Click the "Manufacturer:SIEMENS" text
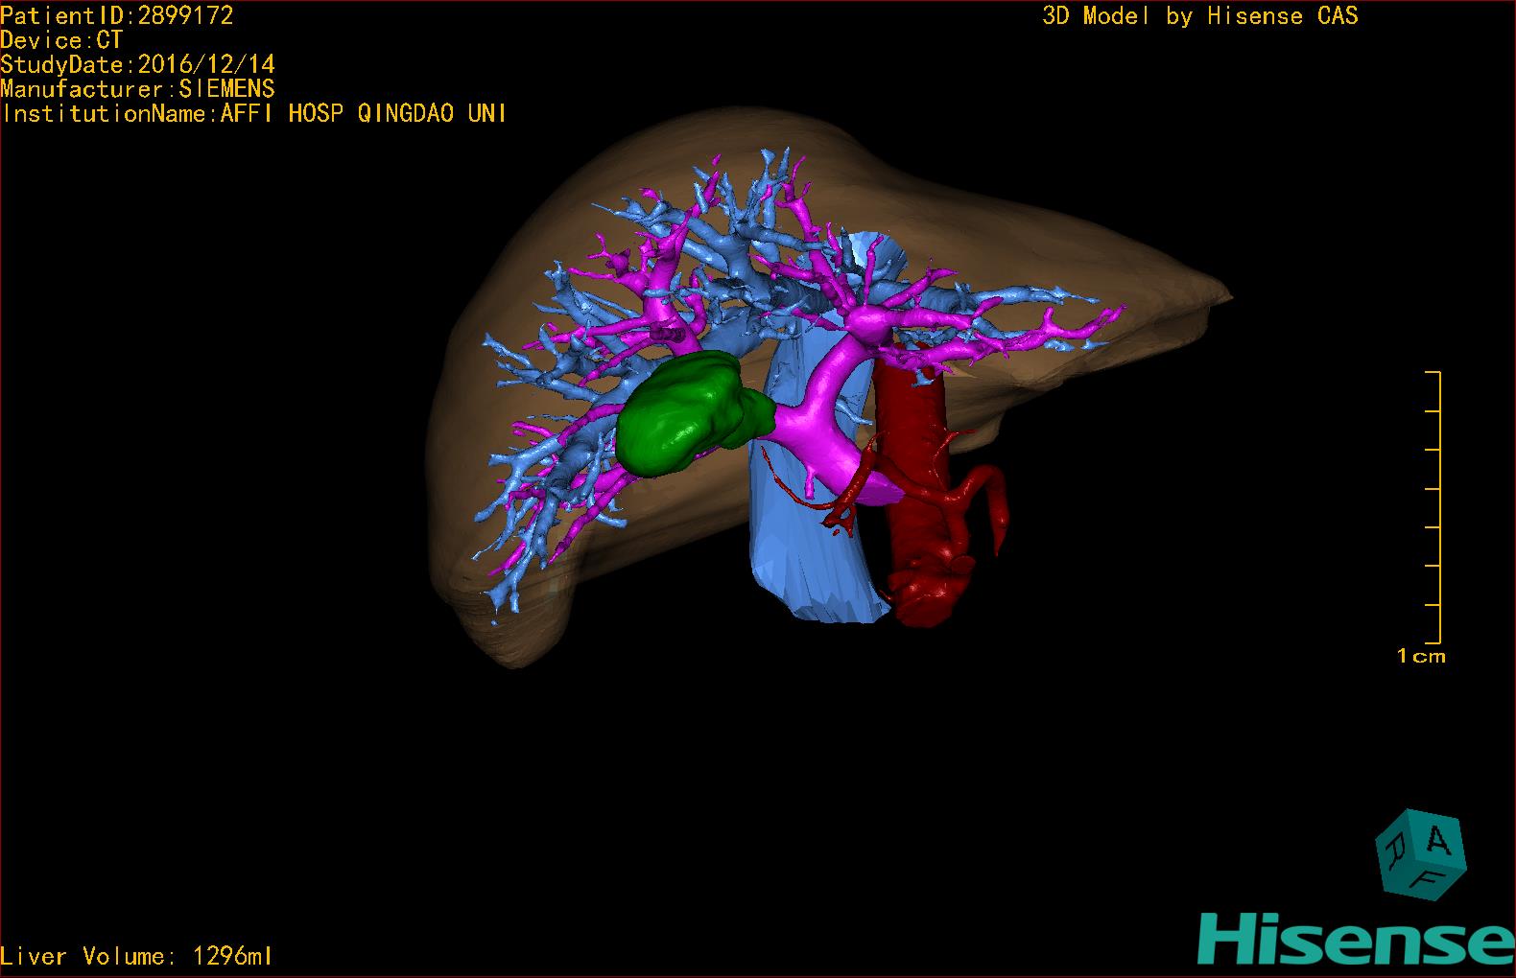The width and height of the screenshot is (1516, 978). (138, 89)
